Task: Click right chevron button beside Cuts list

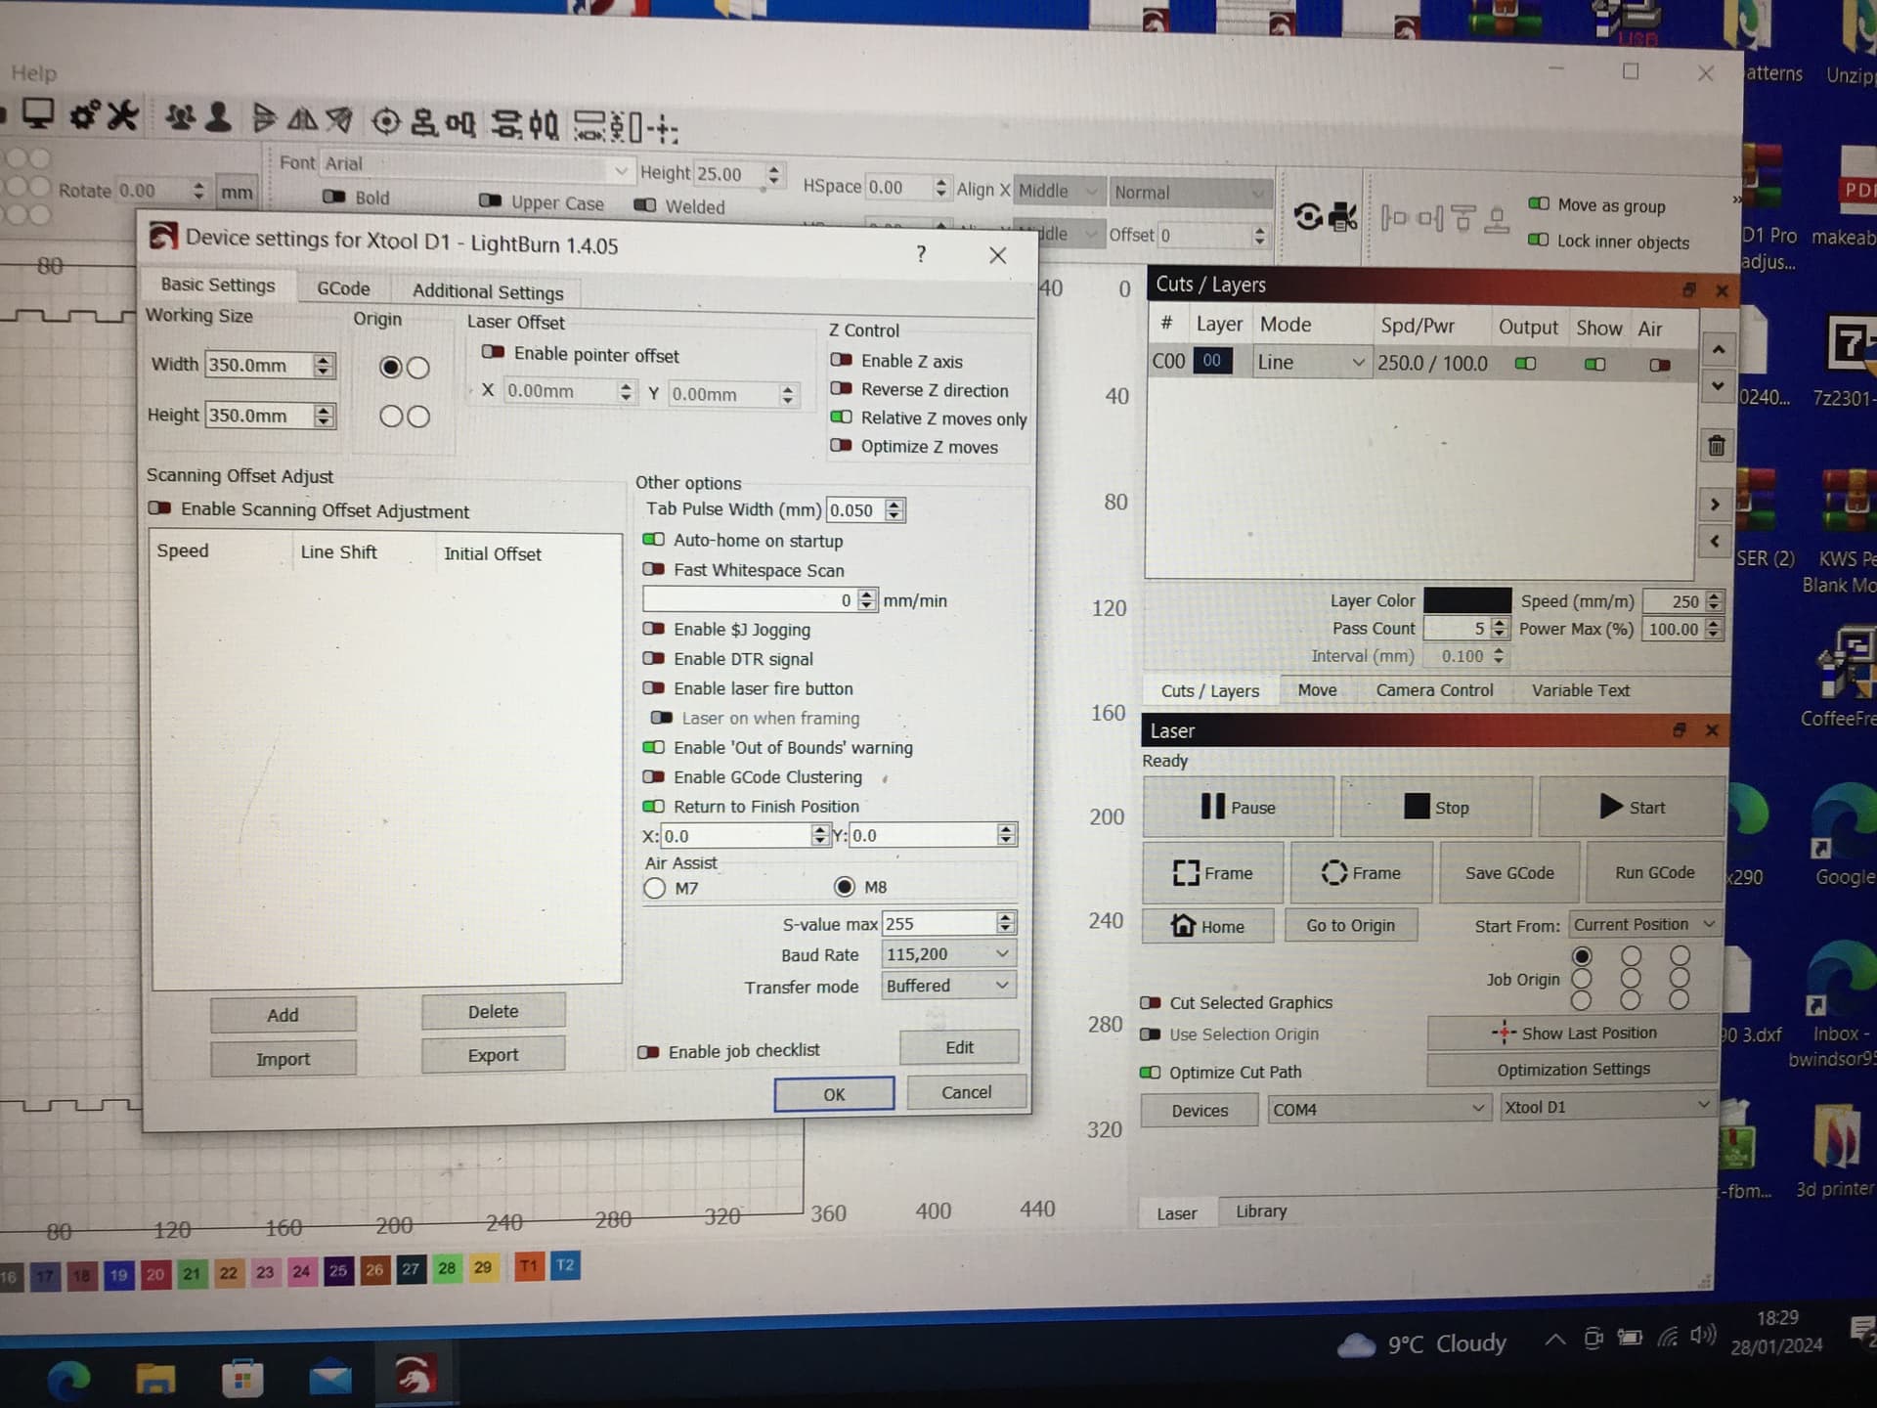Action: [x=1715, y=505]
